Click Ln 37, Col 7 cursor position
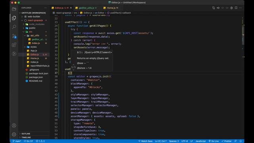The width and height of the screenshot is (254, 143). [161, 141]
